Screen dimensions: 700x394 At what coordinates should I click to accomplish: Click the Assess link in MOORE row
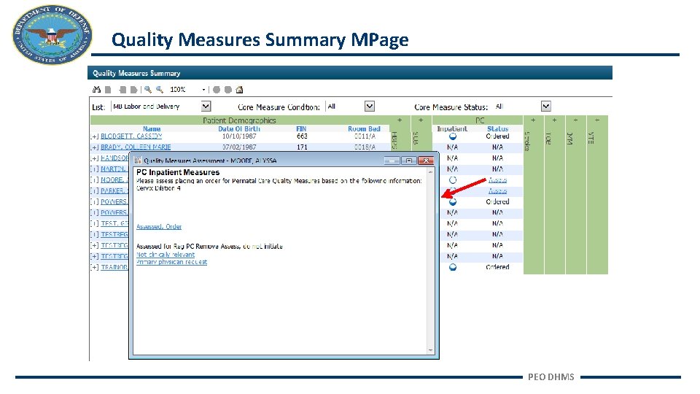pyautogui.click(x=497, y=180)
